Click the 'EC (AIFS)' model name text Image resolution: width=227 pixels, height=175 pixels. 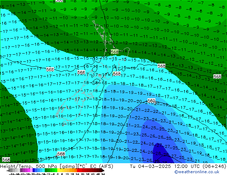(x=101, y=166)
